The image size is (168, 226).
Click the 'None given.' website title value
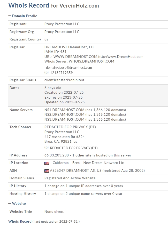coord(54,211)
